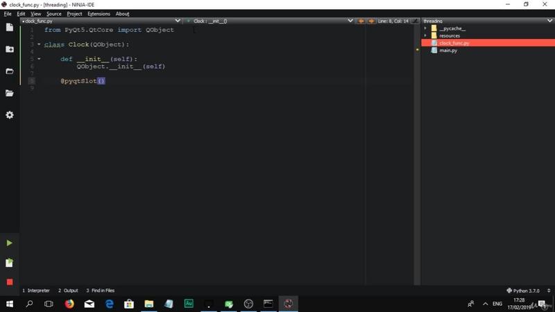Open Adobe Audition from taskbar

[x=189, y=304]
